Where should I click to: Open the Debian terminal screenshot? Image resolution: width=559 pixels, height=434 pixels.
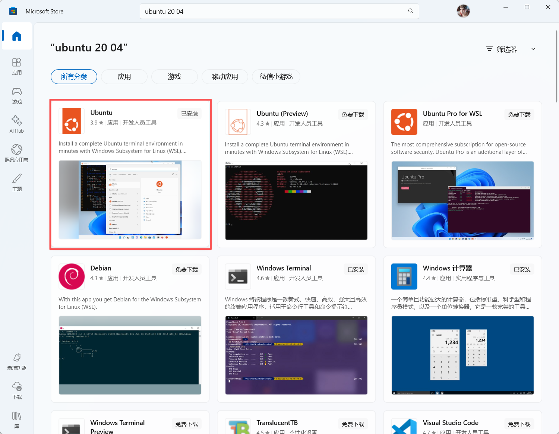130,355
